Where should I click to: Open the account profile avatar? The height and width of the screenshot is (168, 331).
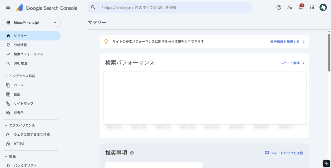coord(323,7)
